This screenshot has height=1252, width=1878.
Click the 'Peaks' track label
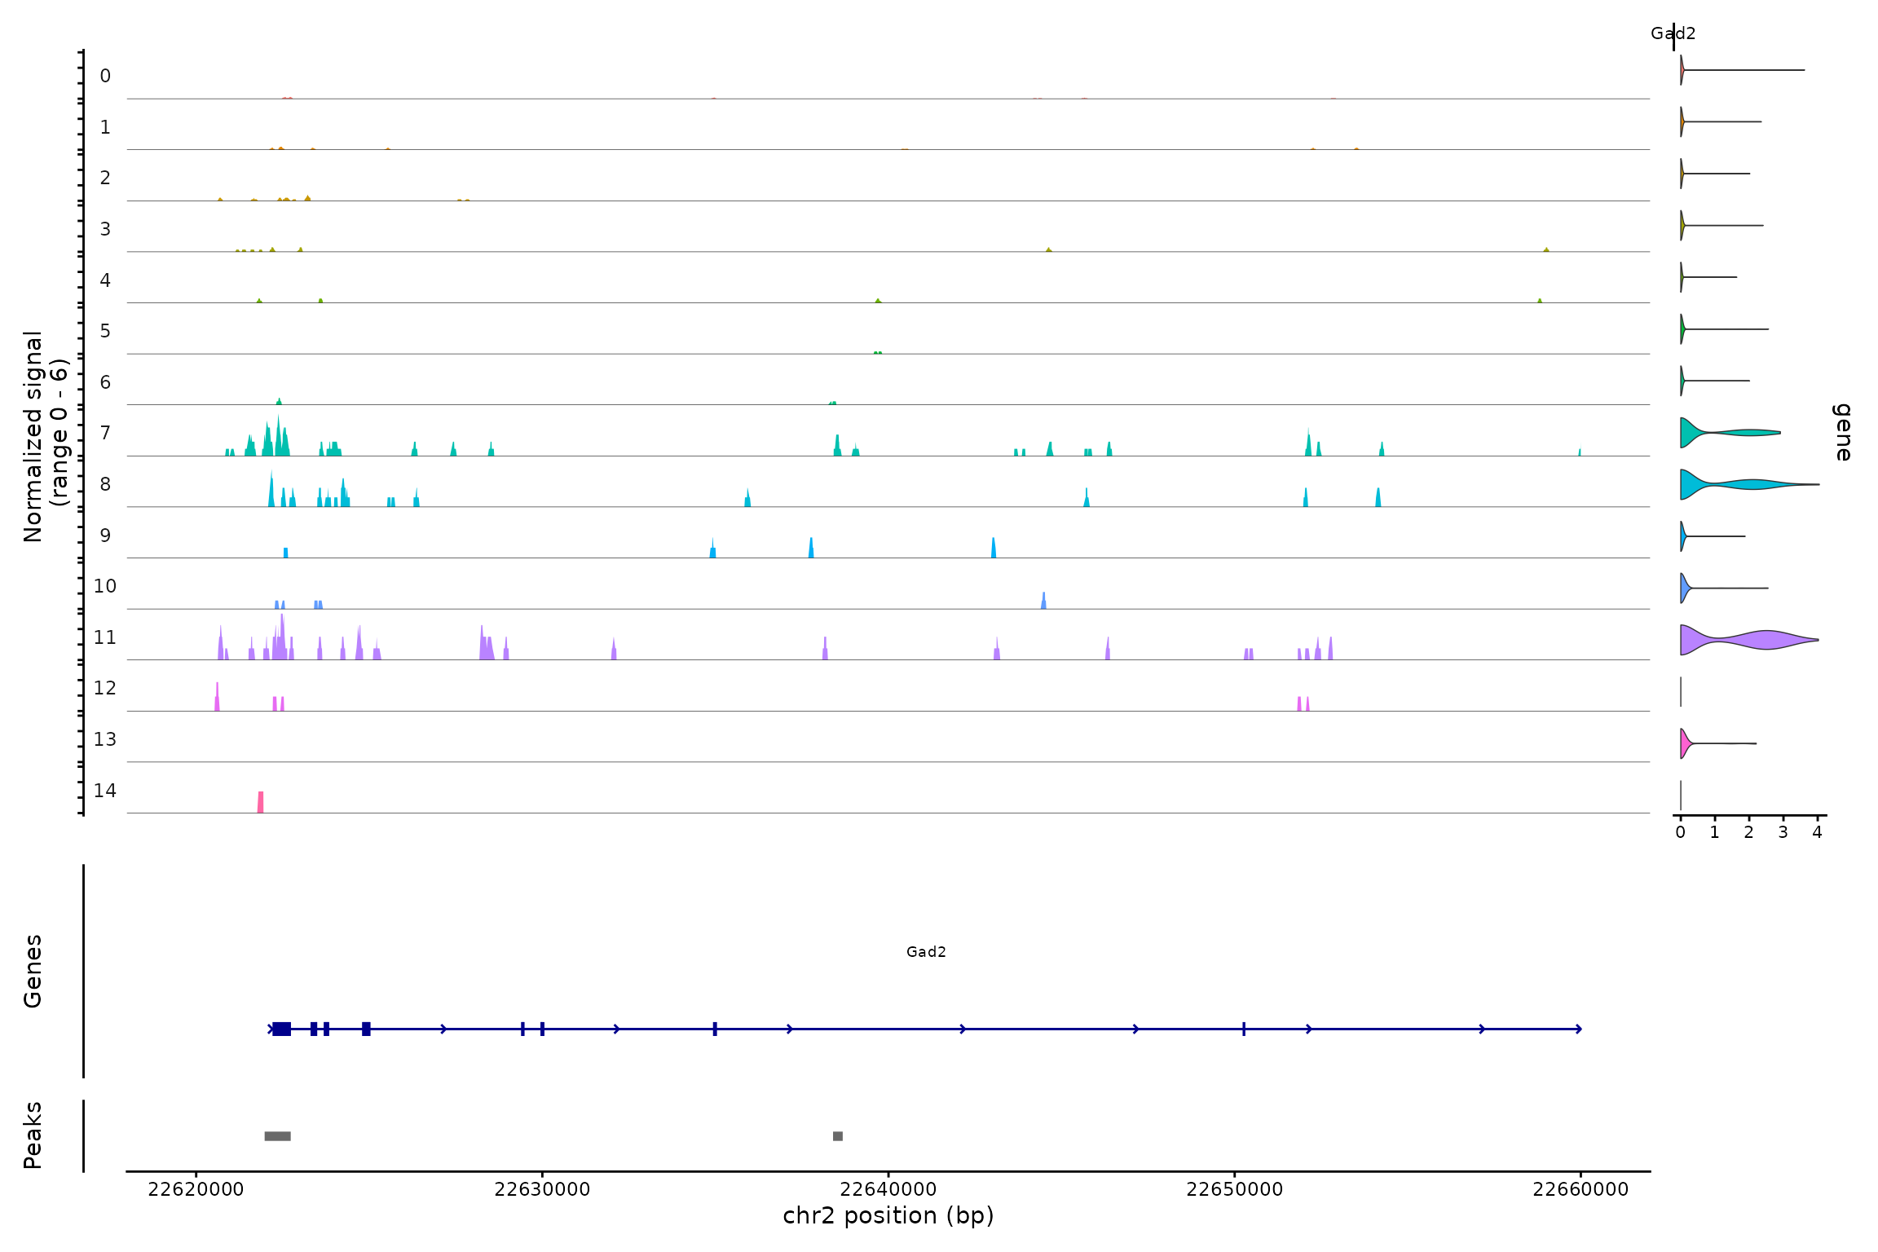pos(33,1135)
